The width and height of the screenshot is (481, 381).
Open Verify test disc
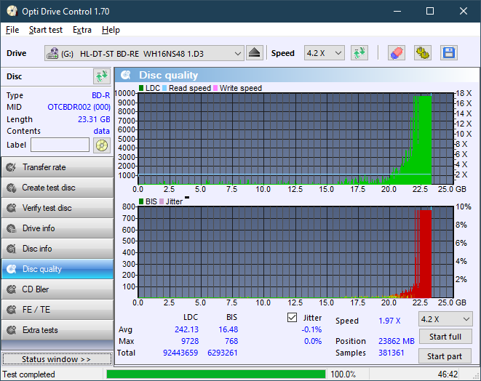[x=57, y=208]
